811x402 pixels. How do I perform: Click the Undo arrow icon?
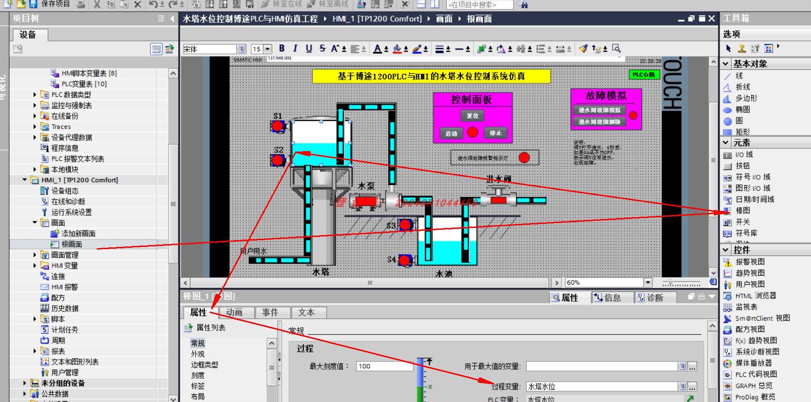point(153,4)
